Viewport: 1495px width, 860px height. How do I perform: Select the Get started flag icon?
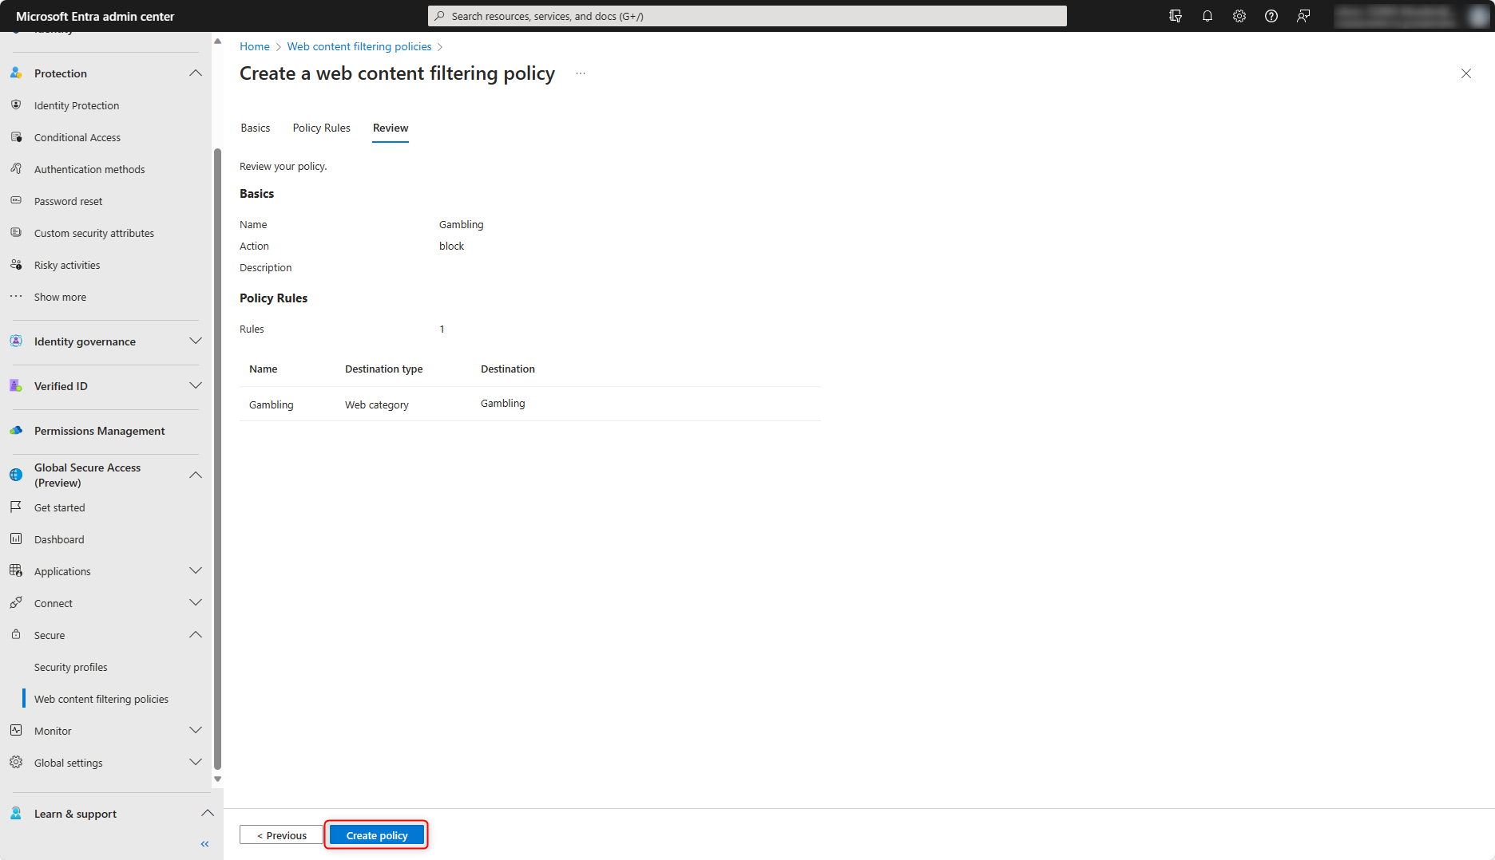16,507
